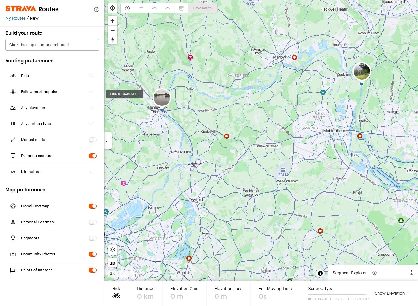Image resolution: width=418 pixels, height=306 pixels.
Task: Click the reverse route direction icon
Action: coord(141,8)
